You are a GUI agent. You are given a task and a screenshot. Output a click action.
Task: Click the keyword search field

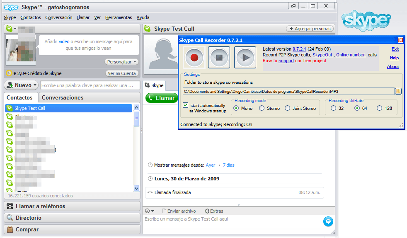click(90, 85)
